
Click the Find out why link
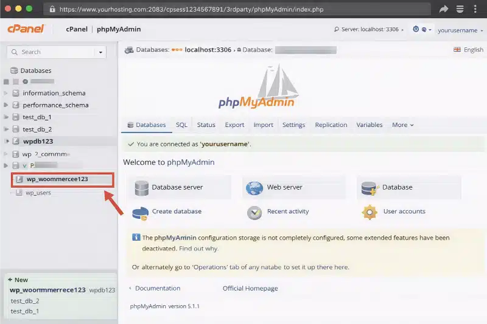click(x=199, y=249)
